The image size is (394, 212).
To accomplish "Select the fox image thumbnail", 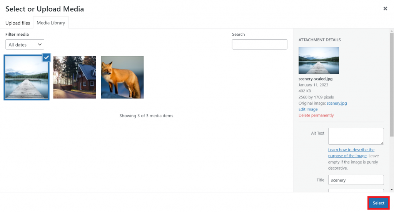I will 122,77.
